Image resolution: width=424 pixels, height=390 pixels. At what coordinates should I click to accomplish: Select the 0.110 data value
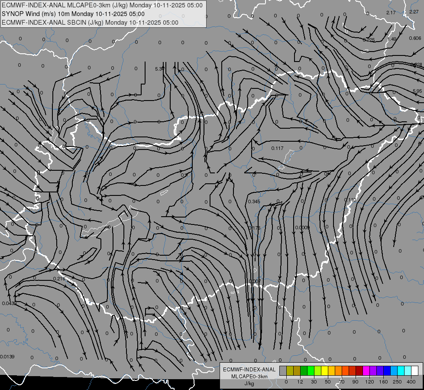[x=350, y=200]
